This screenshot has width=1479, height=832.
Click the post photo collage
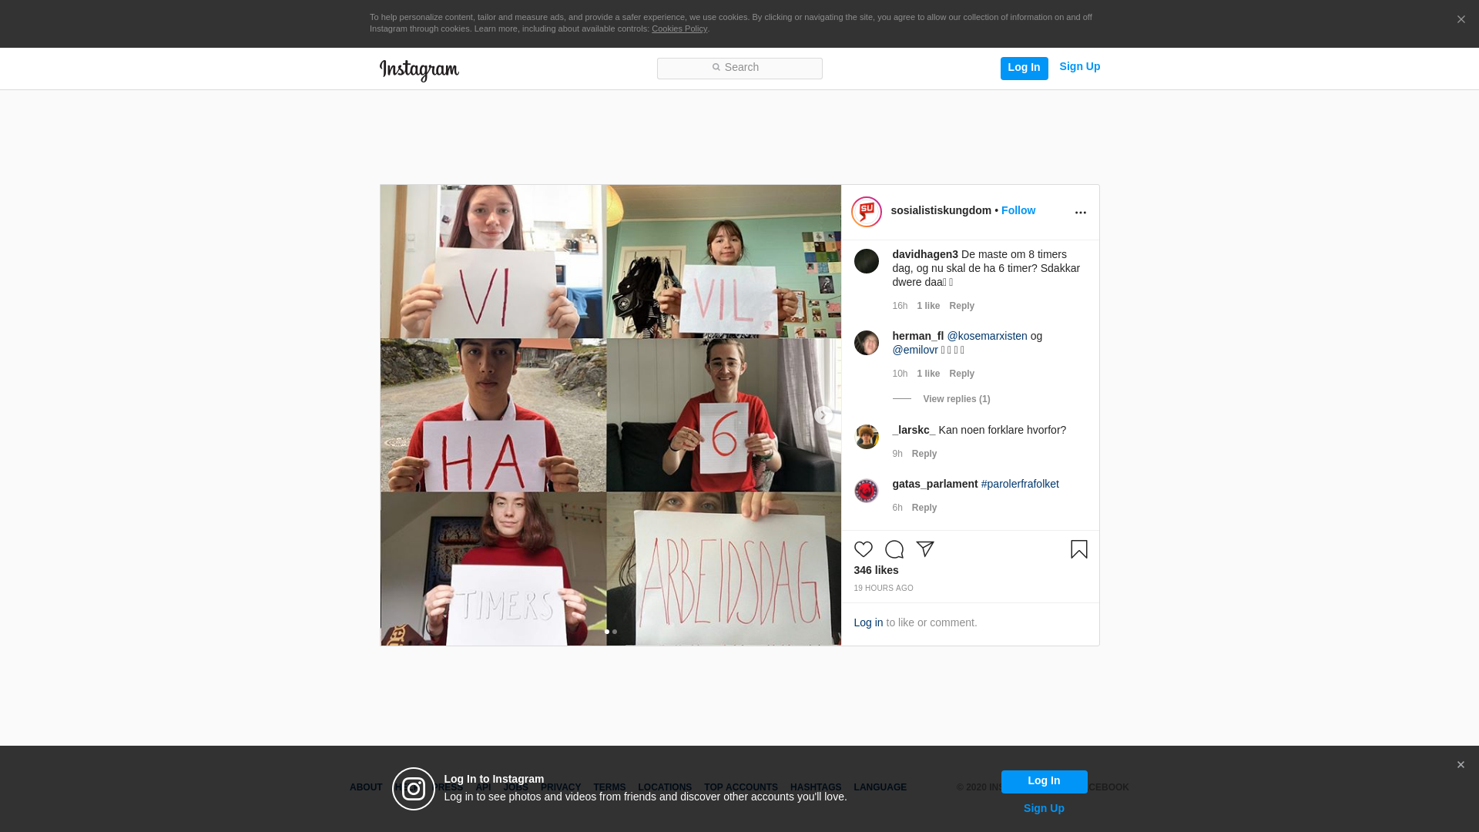pos(610,415)
